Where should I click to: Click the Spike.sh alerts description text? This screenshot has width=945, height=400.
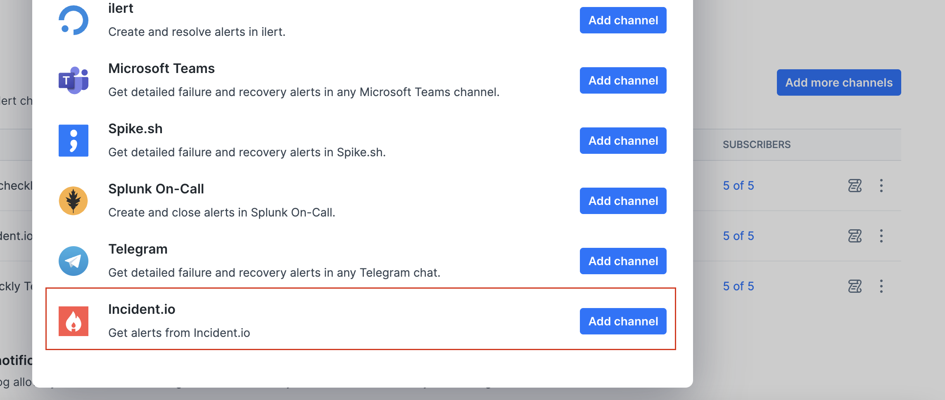(247, 152)
